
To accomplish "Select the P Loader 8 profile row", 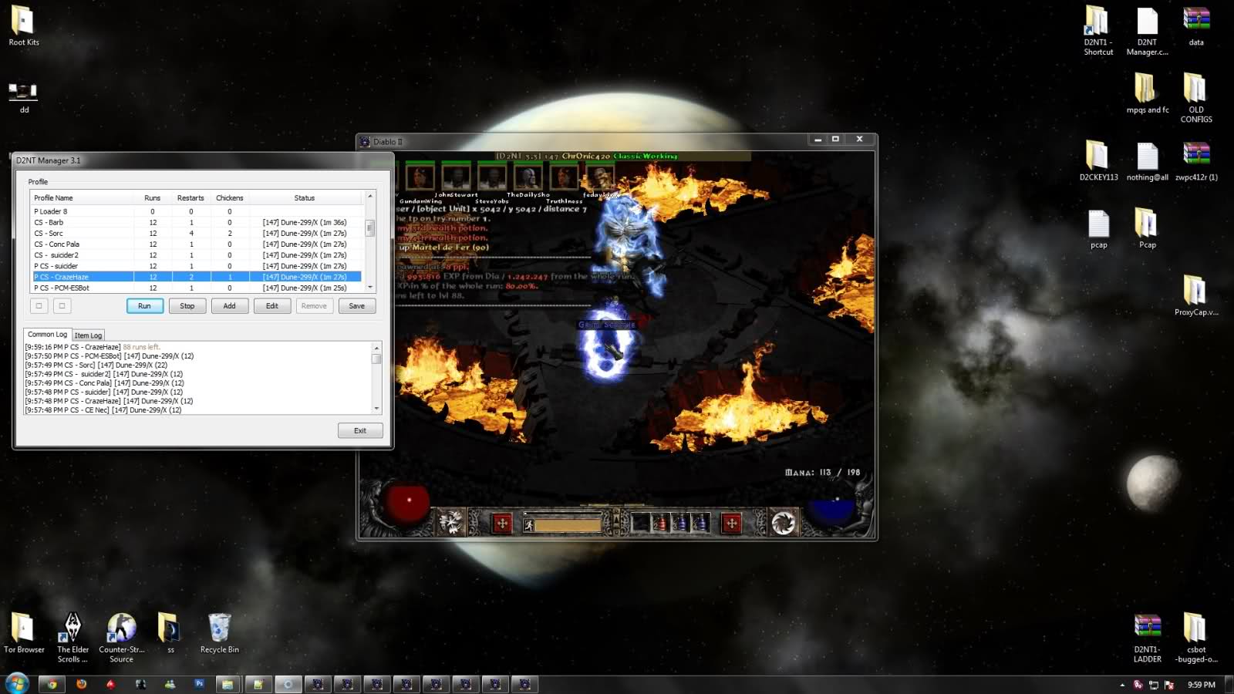I will [197, 211].
